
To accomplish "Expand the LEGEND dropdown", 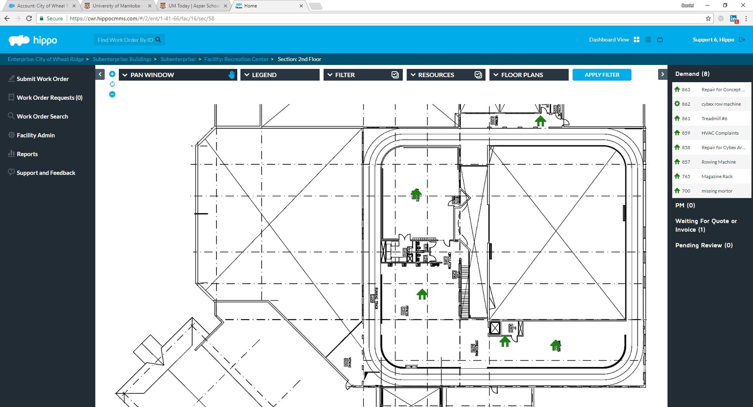I will [247, 75].
